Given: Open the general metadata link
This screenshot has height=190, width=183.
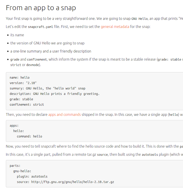Looking at the screenshot, I should (x=115, y=27).
